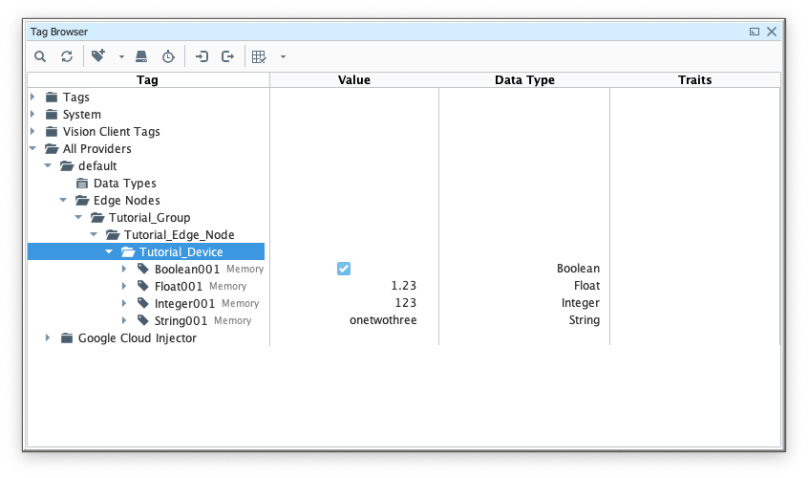Click the import tags arrow icon

202,56
